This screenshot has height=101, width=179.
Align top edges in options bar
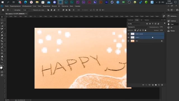[x=63, y=10]
